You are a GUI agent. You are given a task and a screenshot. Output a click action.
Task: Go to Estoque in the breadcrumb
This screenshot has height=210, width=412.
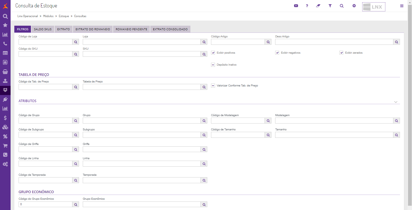coord(64,16)
